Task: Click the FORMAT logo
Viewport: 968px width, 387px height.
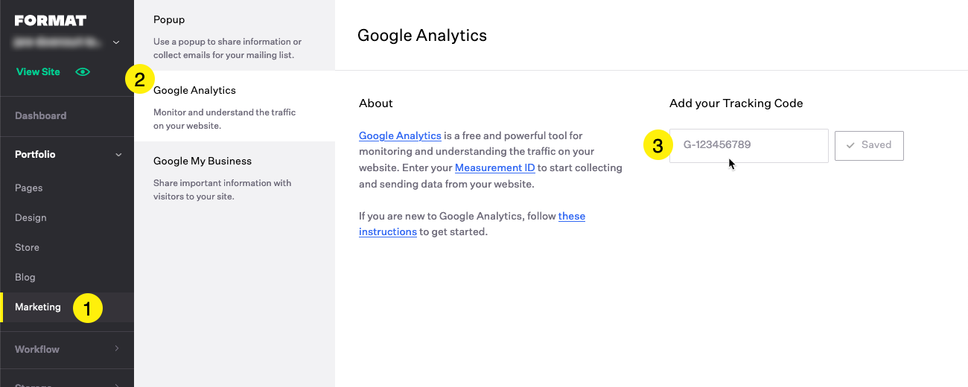Action: (x=51, y=21)
